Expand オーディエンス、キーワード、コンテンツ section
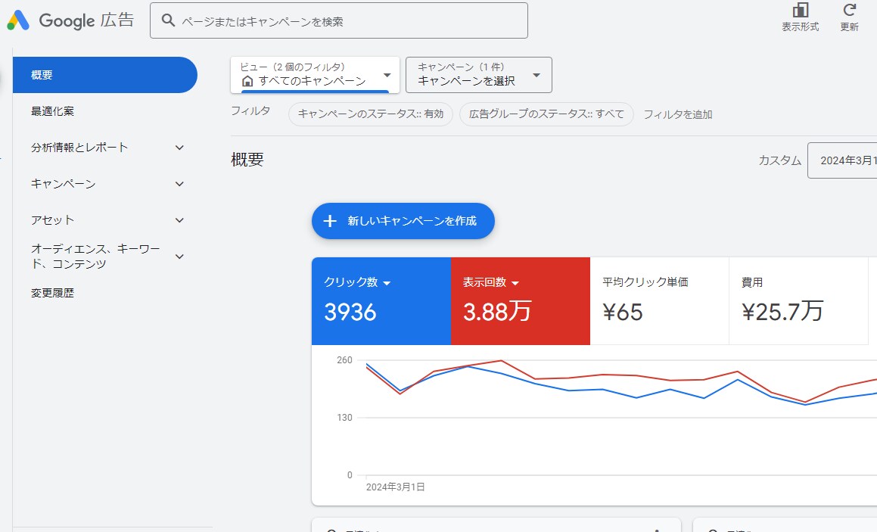Screen dimensions: 877x532 (x=179, y=257)
